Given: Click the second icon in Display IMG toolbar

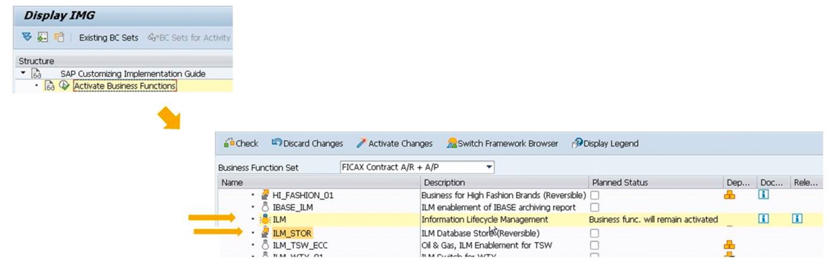Looking at the screenshot, I should pyautogui.click(x=42, y=38).
